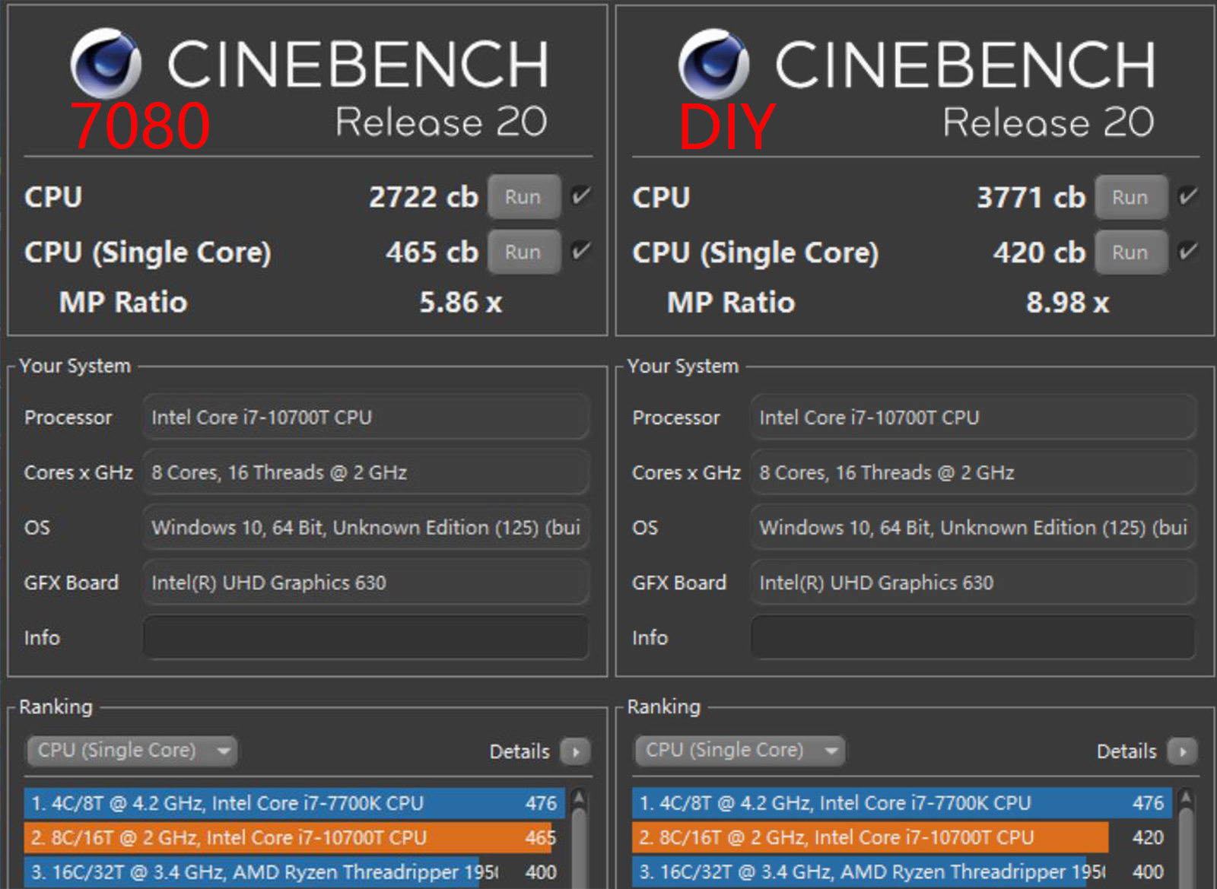Toggle the Single Core checkbox in the 7080 panel
1217x889 pixels.
pos(581,251)
